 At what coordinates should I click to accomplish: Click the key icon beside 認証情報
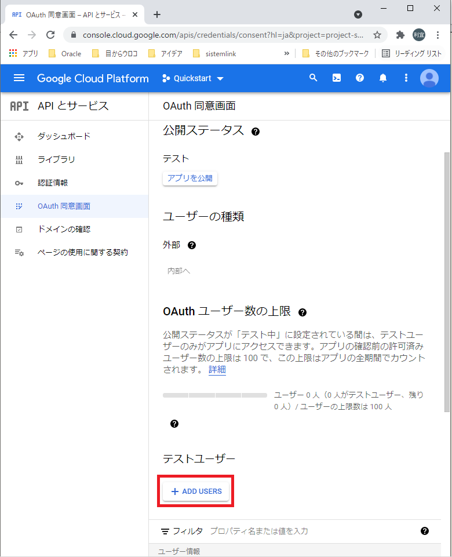click(19, 183)
